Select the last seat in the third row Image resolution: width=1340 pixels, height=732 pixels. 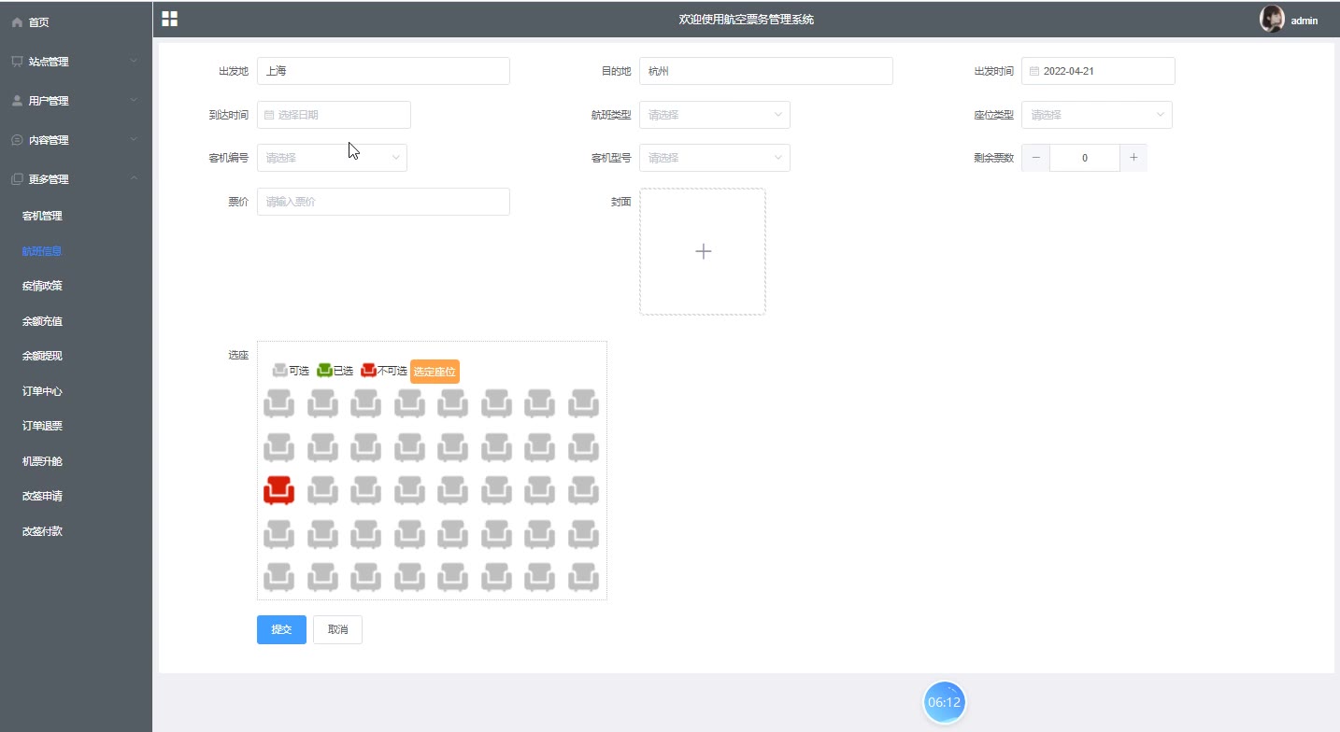tap(583, 489)
